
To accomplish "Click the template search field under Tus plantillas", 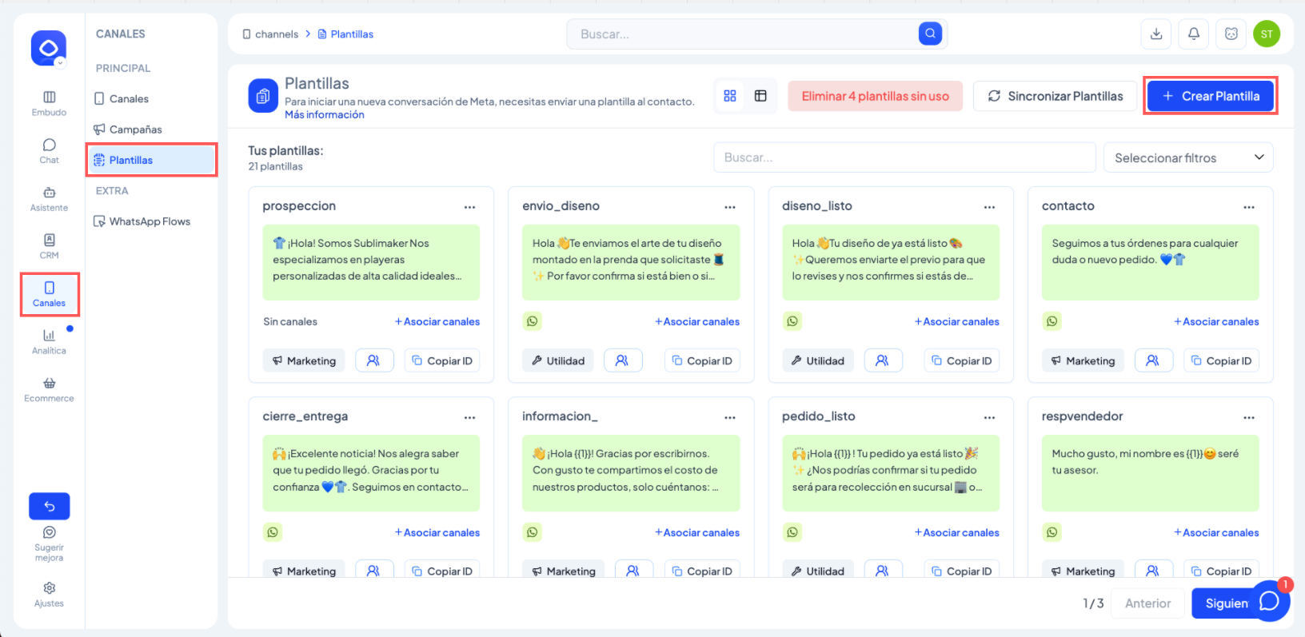I will [x=904, y=157].
